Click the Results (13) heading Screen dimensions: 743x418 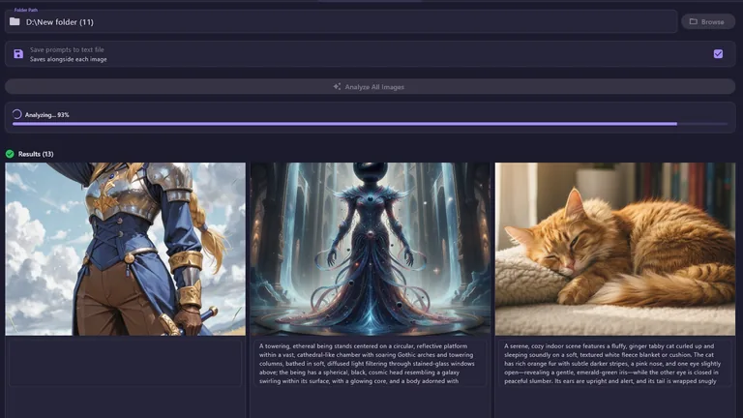(36, 154)
